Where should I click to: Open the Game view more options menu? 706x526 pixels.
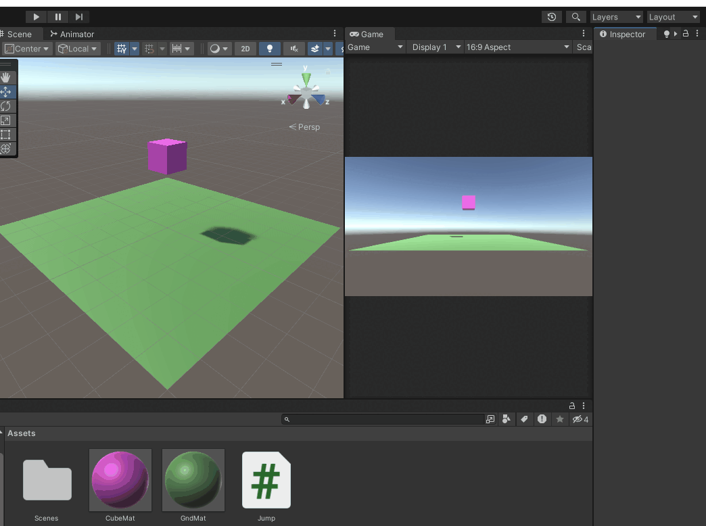click(x=584, y=33)
